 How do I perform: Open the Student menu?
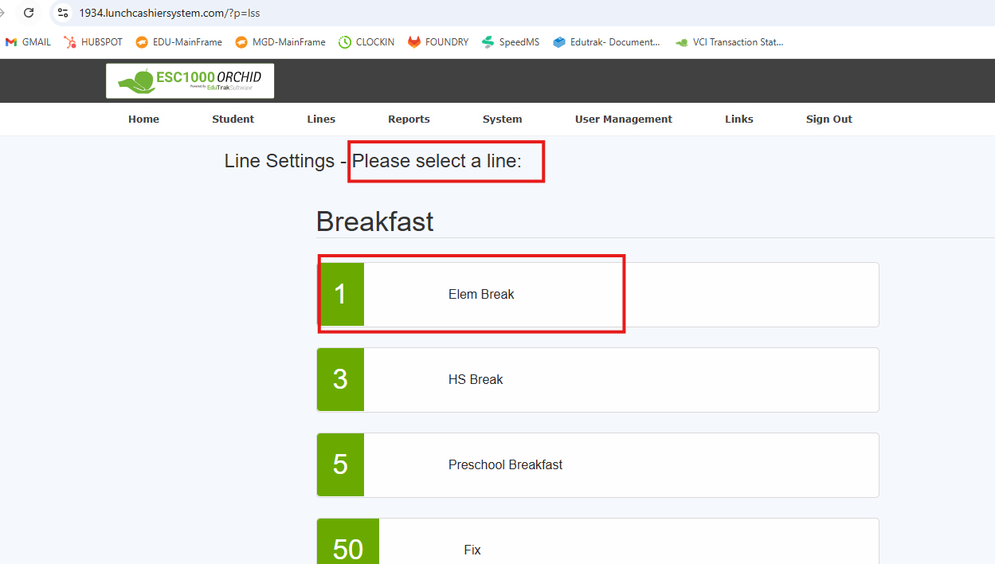coord(233,119)
